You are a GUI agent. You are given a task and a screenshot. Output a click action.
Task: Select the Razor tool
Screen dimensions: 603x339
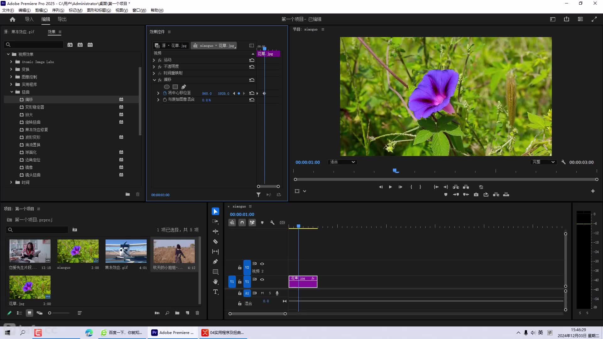(215, 242)
